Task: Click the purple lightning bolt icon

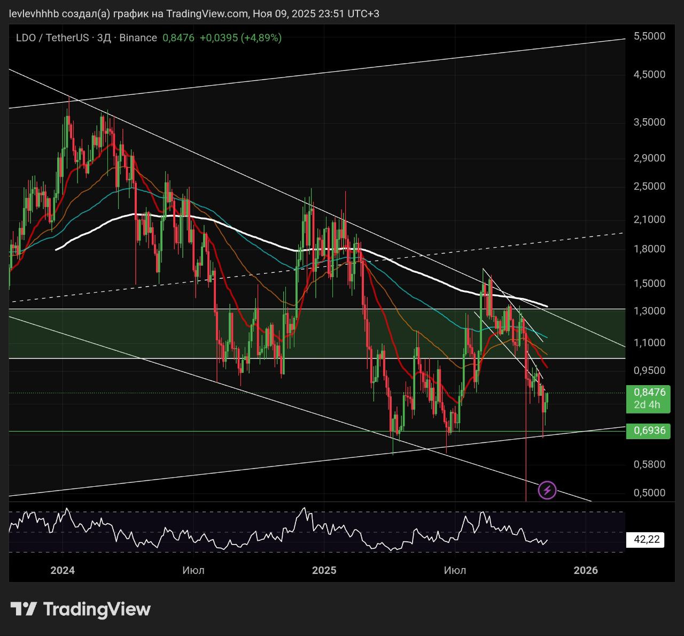Action: pos(547,490)
